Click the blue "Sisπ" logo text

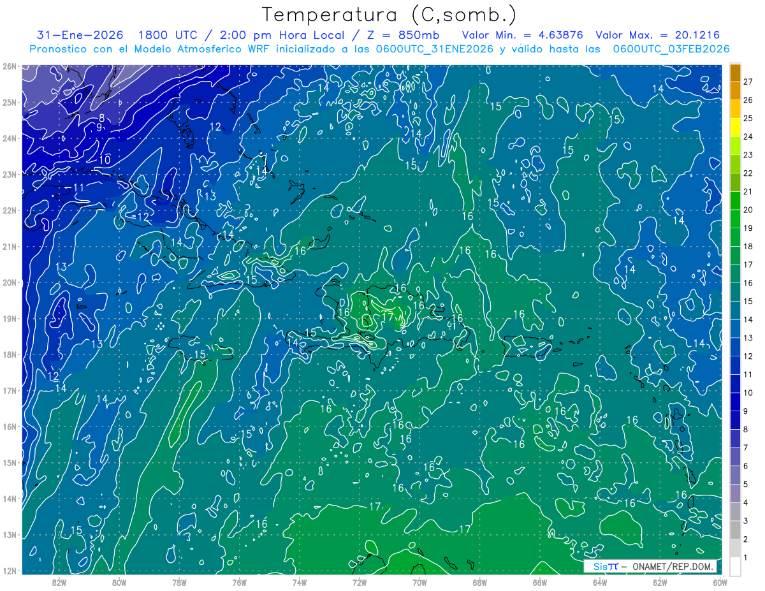606,566
